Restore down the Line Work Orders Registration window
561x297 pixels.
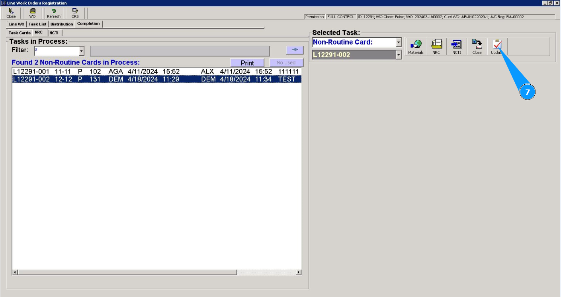551,3
